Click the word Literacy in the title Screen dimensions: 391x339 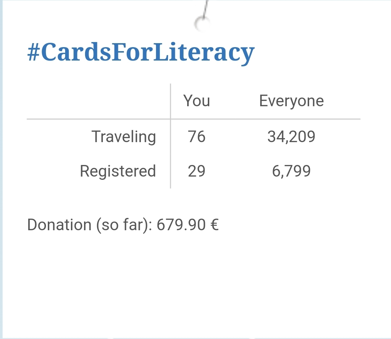click(204, 53)
